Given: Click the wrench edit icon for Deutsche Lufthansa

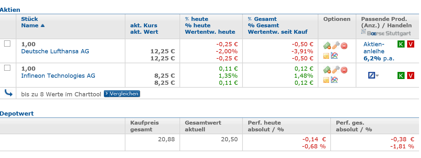Looking at the screenshot, I should tap(335, 46).
